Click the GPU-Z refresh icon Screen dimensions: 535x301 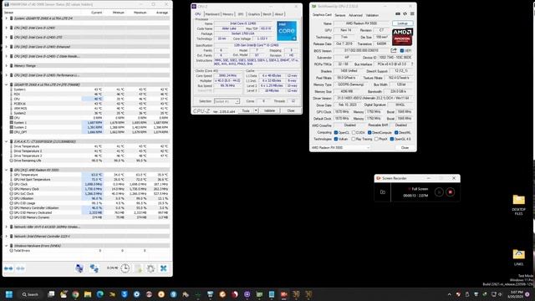coord(405,14)
